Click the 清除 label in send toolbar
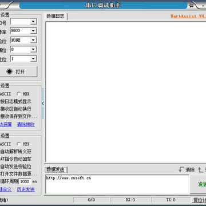 190,169
